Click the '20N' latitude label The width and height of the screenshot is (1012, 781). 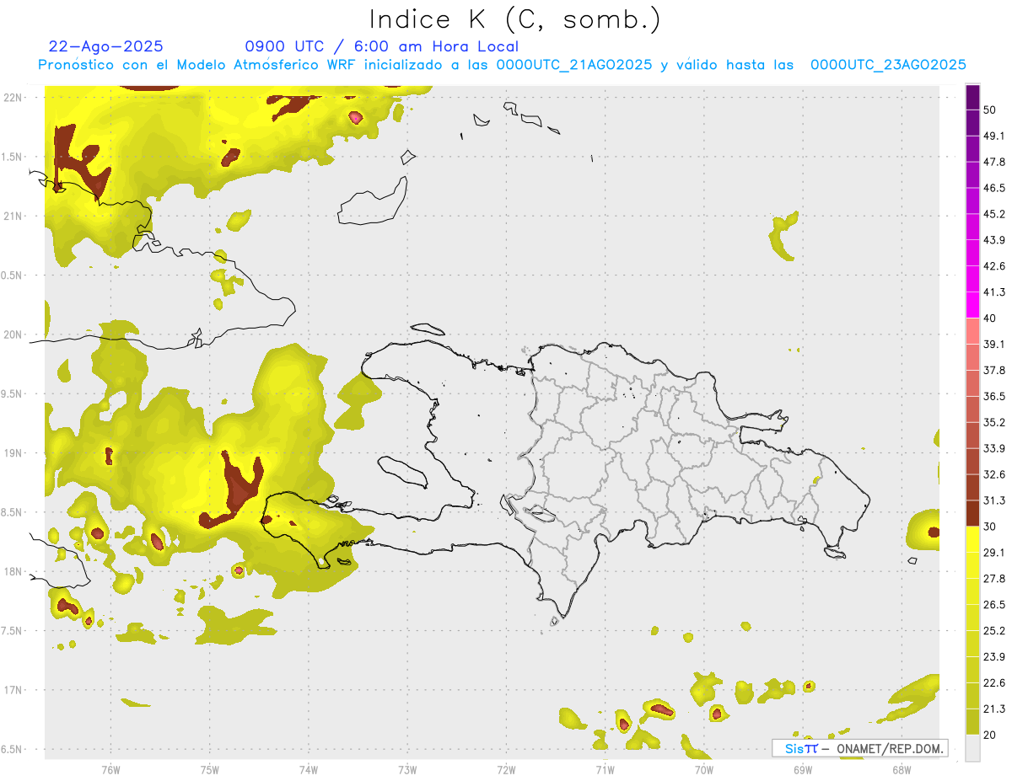13,334
